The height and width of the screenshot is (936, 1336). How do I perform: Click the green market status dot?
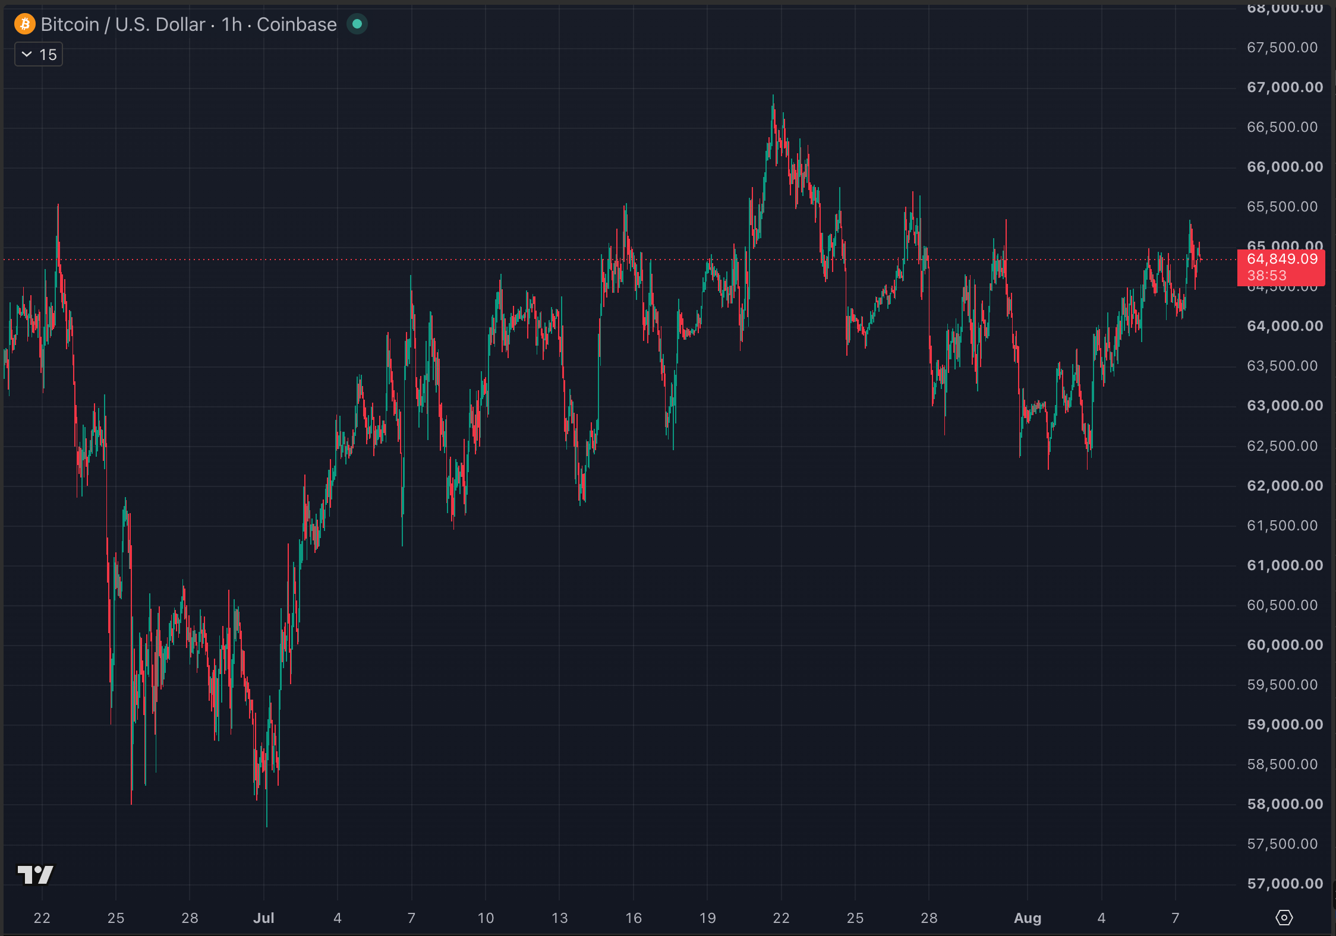pyautogui.click(x=357, y=24)
